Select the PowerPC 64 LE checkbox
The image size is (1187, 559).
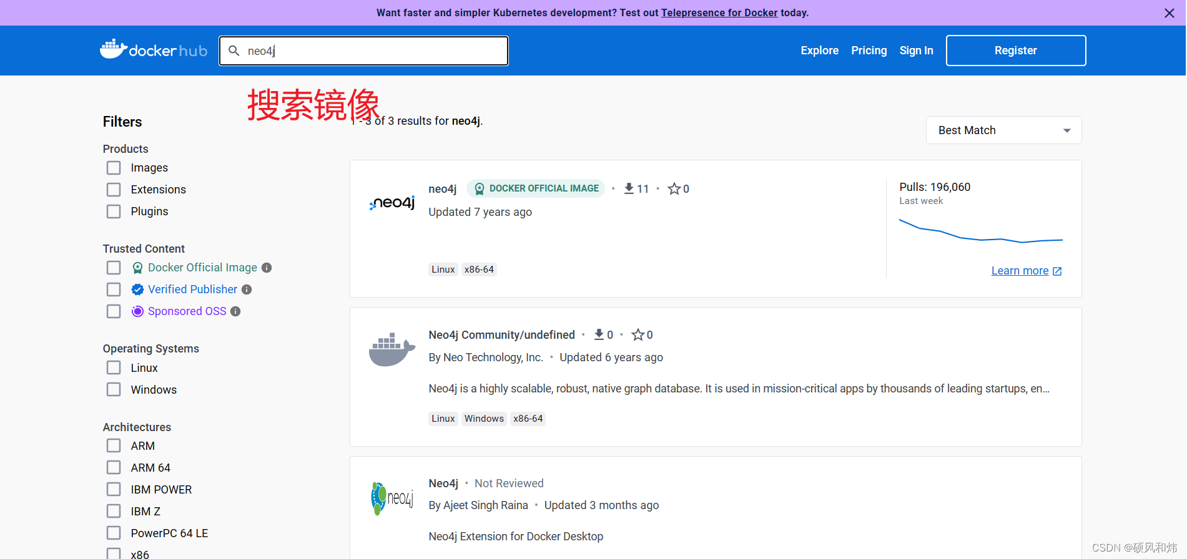point(114,533)
